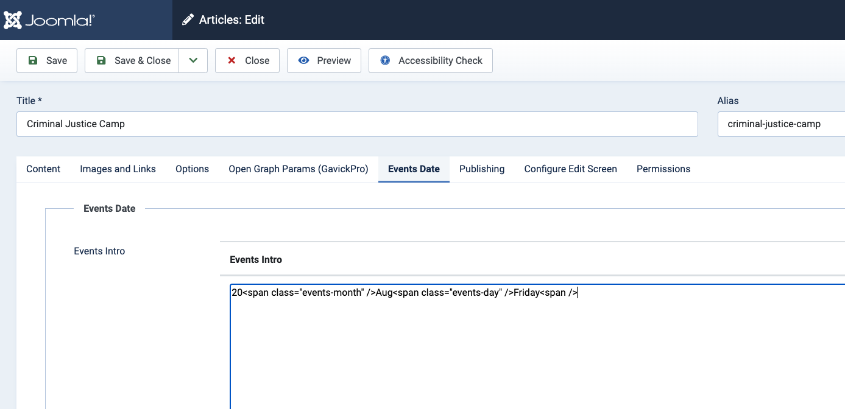The height and width of the screenshot is (409, 845).
Task: Click the floppy disk Save icon
Action: point(32,61)
